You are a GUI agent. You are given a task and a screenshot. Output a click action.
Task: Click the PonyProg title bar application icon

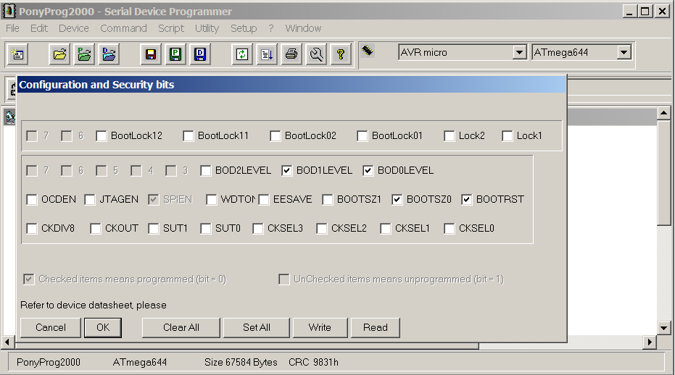[x=9, y=11]
